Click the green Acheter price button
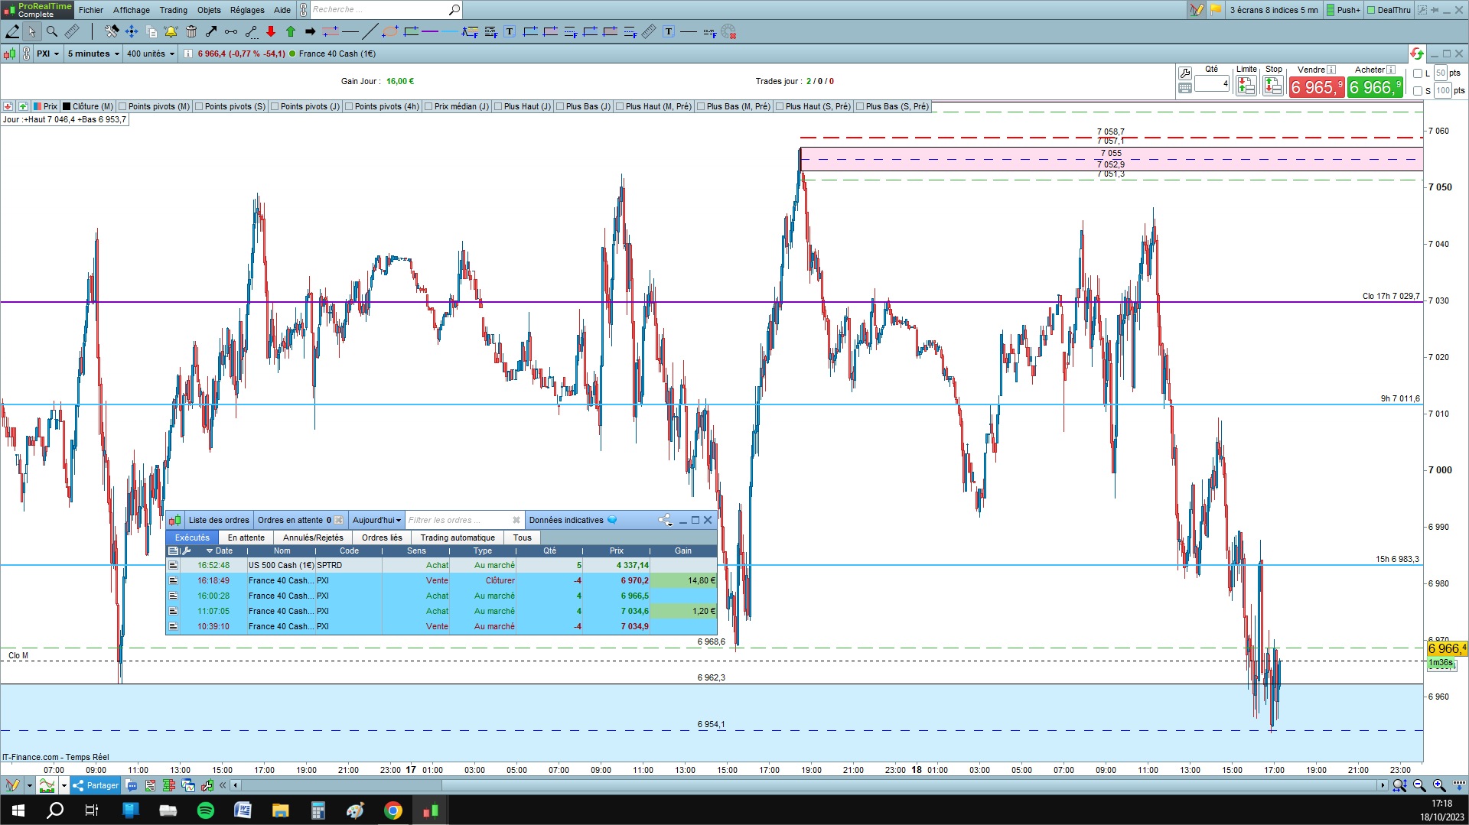 coord(1375,87)
